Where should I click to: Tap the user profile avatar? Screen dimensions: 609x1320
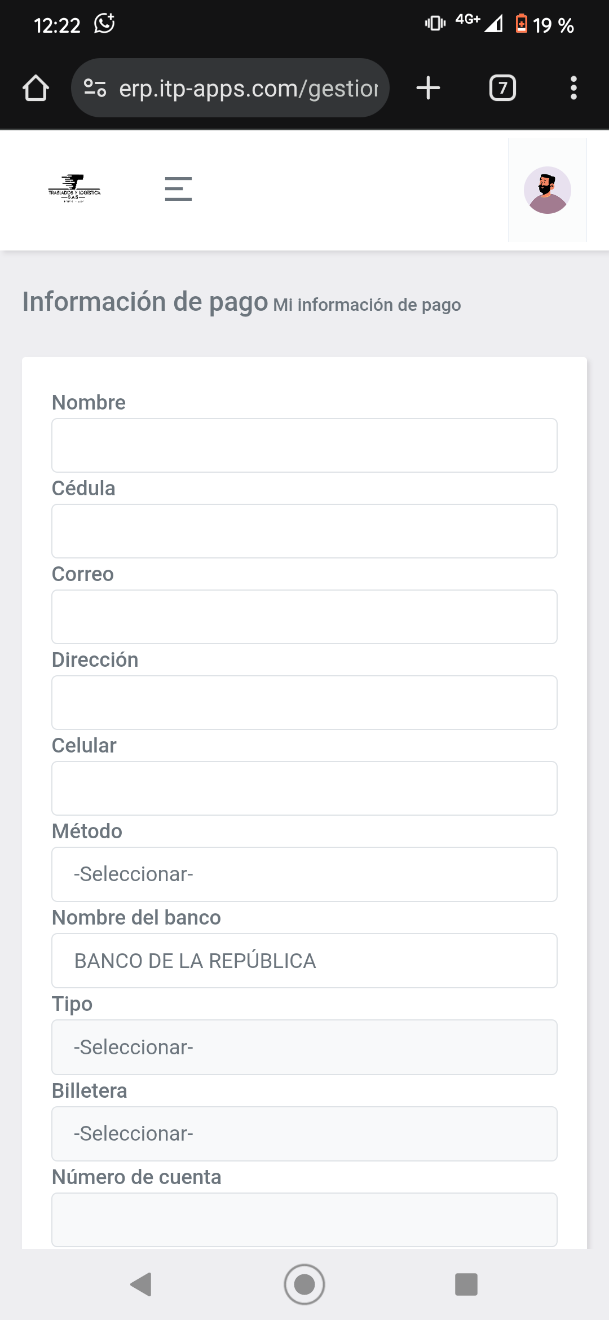click(547, 190)
